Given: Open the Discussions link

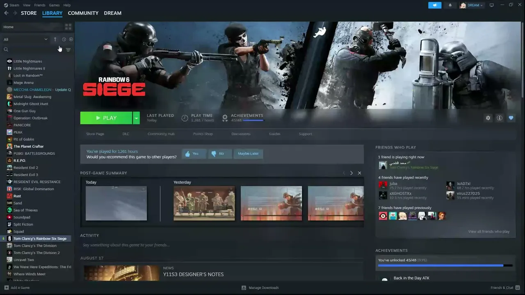Looking at the screenshot, I should (241, 134).
